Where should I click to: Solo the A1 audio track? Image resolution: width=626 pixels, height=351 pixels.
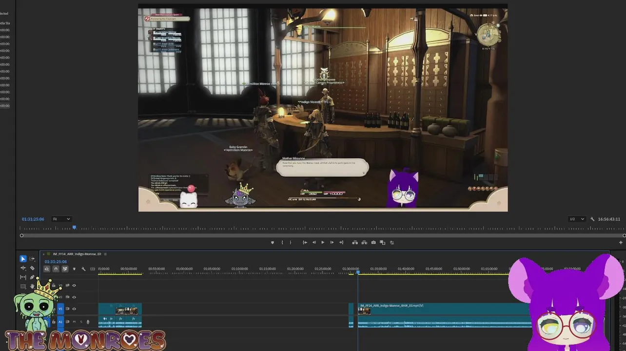click(81, 322)
